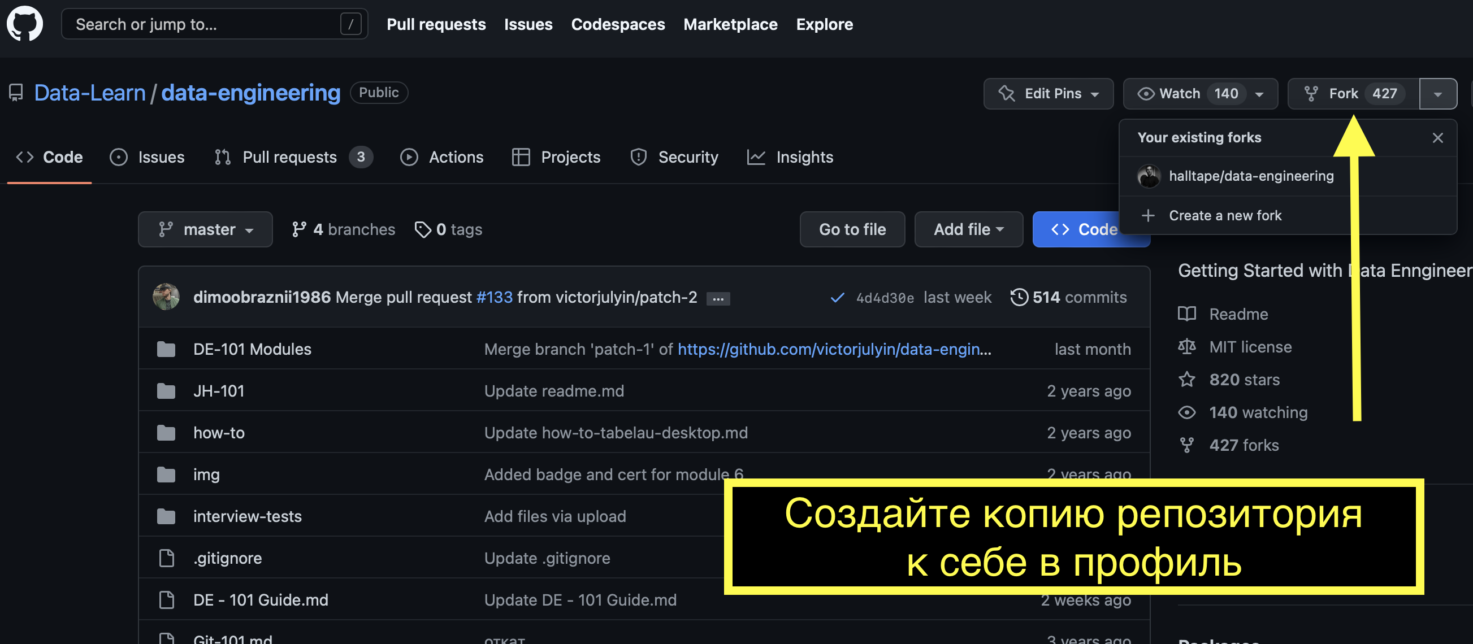Viewport: 1473px width, 644px height.
Task: View the 4 branches link
Action: point(343,229)
